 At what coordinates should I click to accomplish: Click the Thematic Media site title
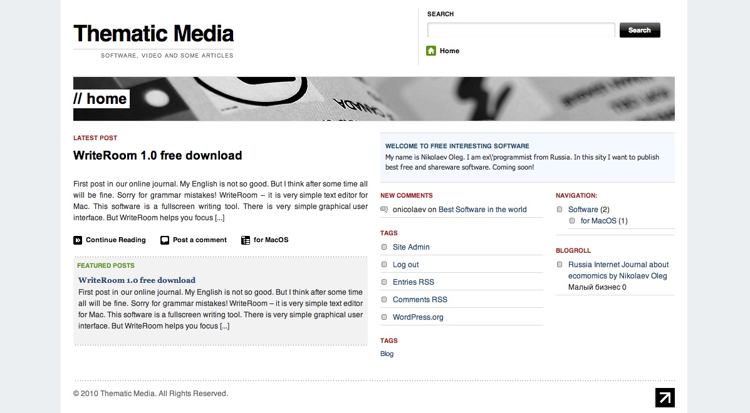pyautogui.click(x=154, y=33)
